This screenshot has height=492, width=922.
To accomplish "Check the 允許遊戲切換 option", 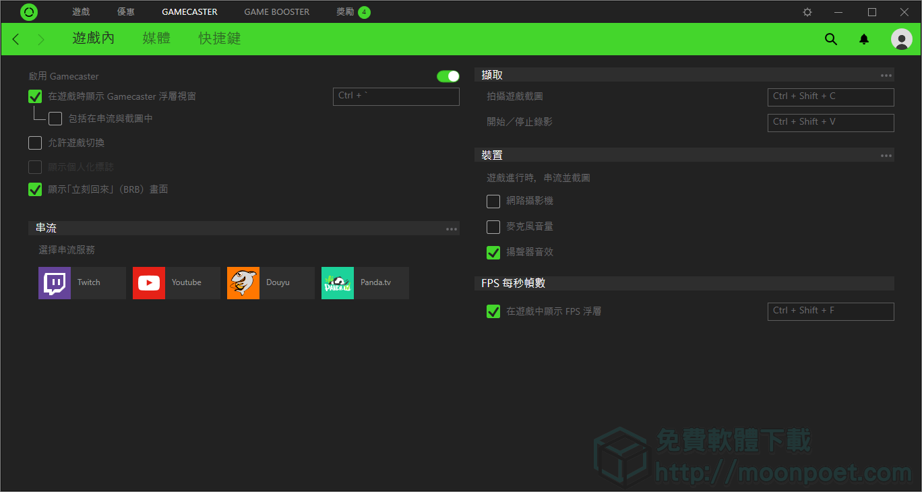I will pos(35,143).
